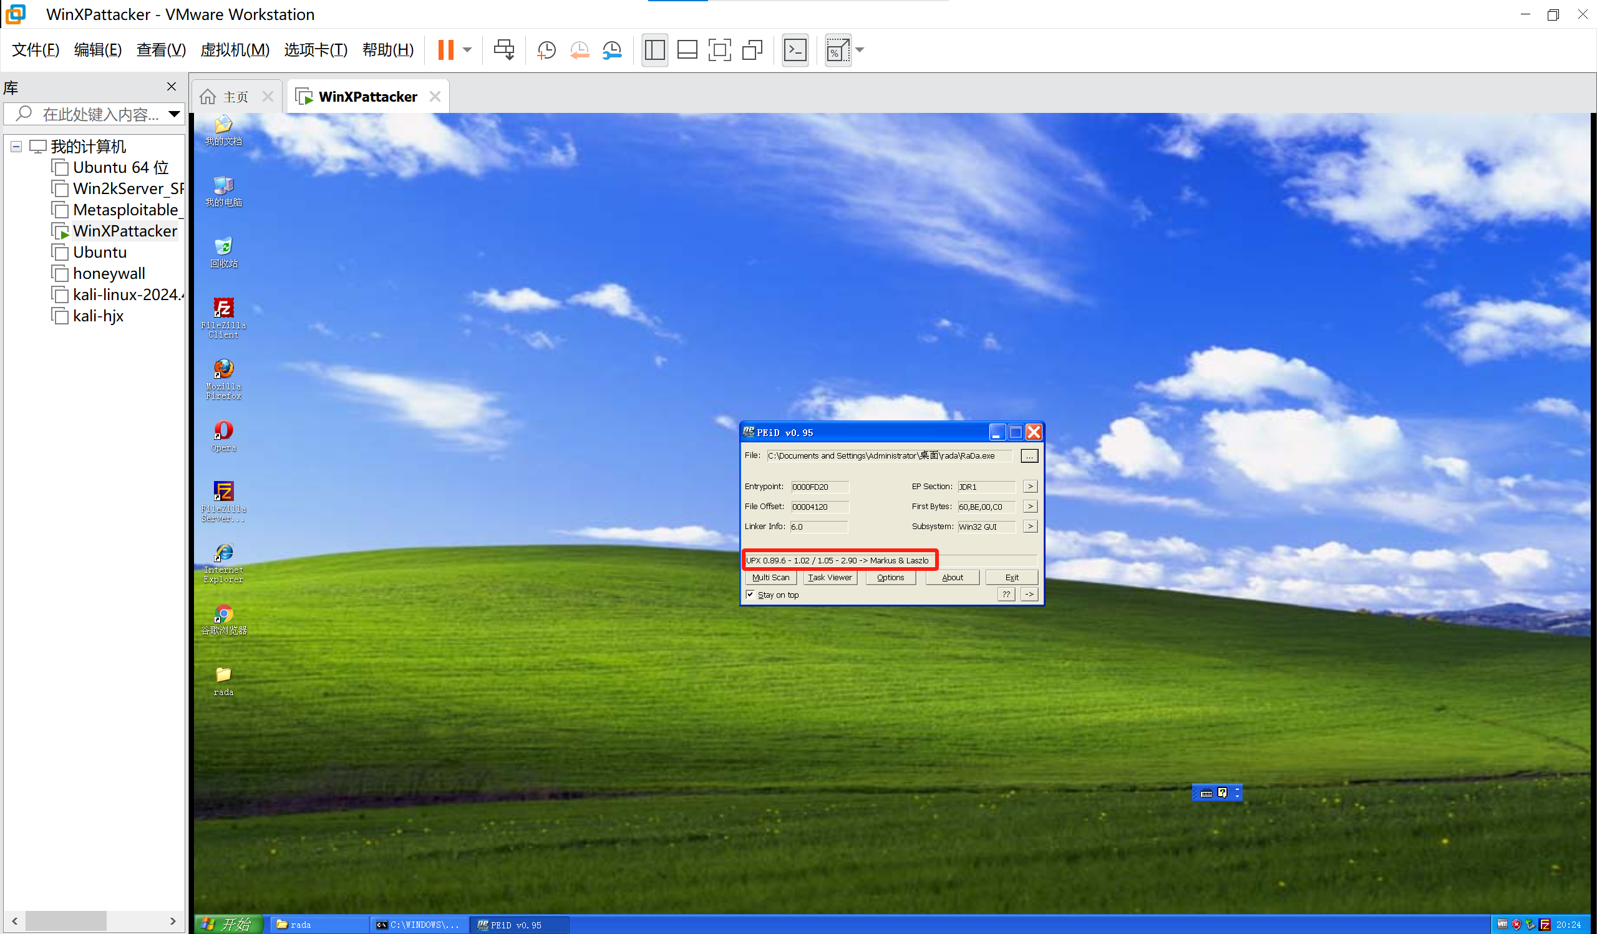1597x934 pixels.
Task: Open the pause button dropdown arrow
Action: point(468,49)
